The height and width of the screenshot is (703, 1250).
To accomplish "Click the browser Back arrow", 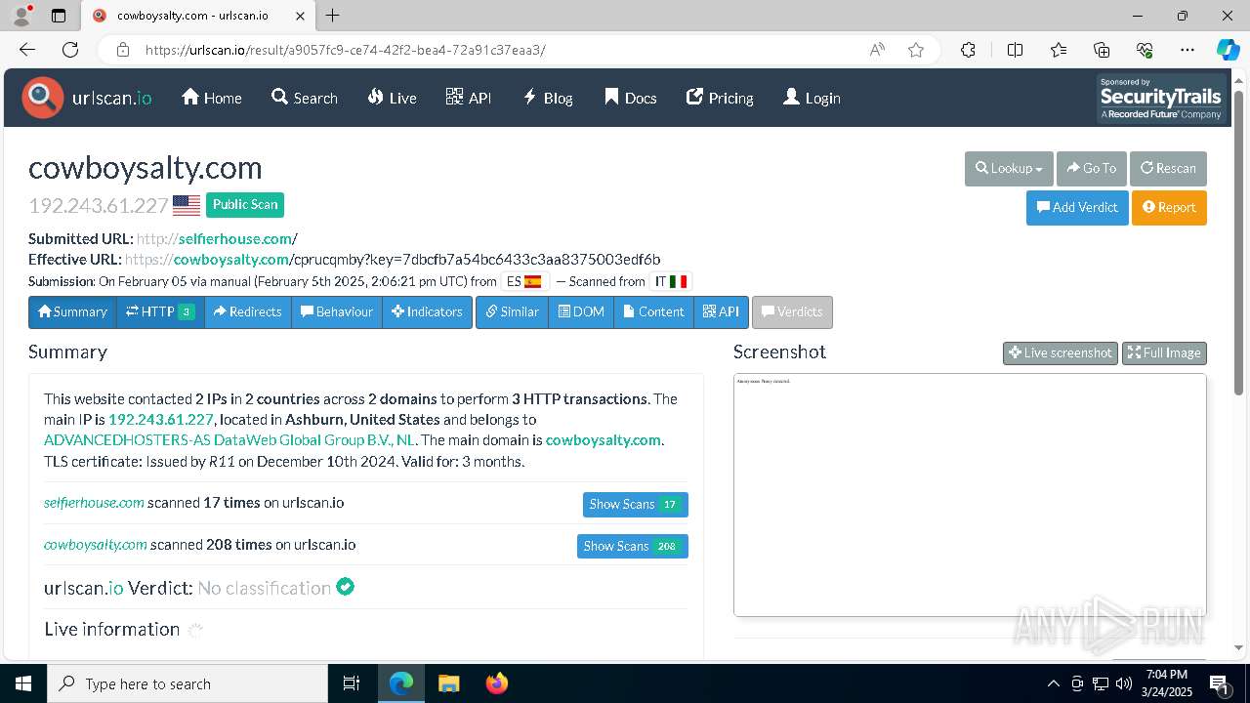I will click(27, 50).
